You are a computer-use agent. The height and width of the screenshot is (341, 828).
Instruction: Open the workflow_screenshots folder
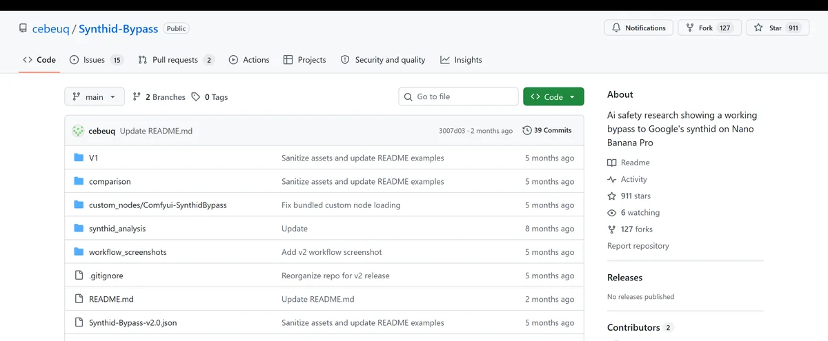coord(128,252)
